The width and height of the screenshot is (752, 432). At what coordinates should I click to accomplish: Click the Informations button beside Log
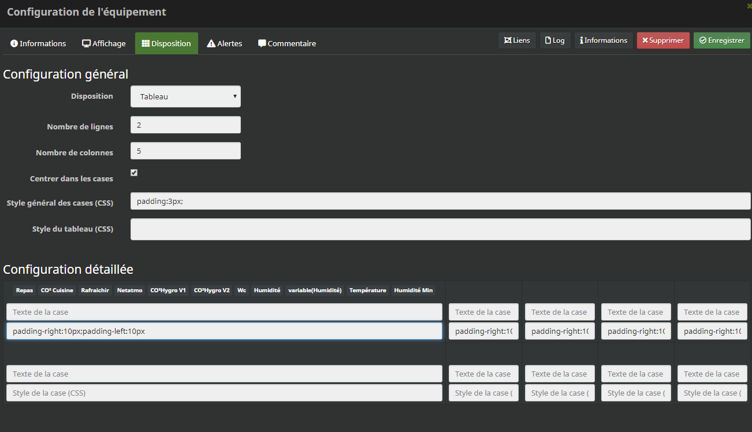tap(604, 40)
